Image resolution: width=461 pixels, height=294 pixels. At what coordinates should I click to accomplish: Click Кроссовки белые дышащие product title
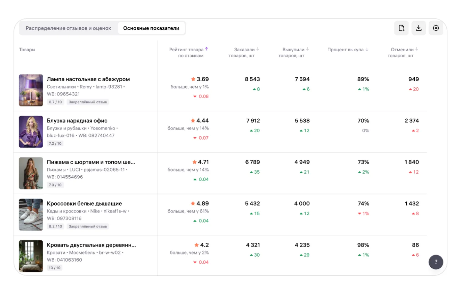84,204
